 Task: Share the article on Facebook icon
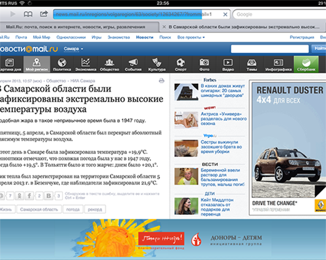tap(29, 195)
